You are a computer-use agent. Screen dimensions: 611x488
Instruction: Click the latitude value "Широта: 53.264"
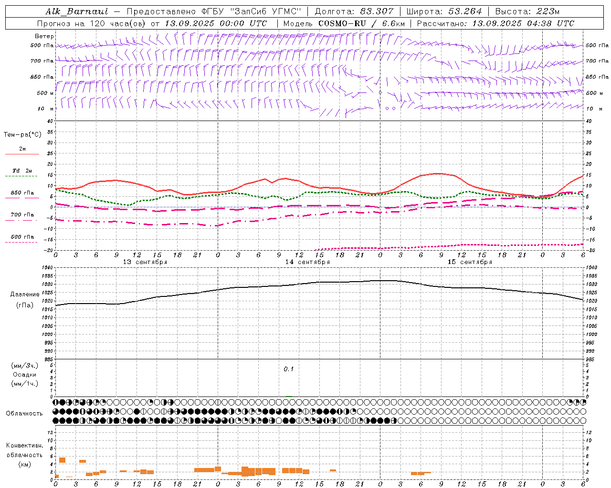[444, 11]
